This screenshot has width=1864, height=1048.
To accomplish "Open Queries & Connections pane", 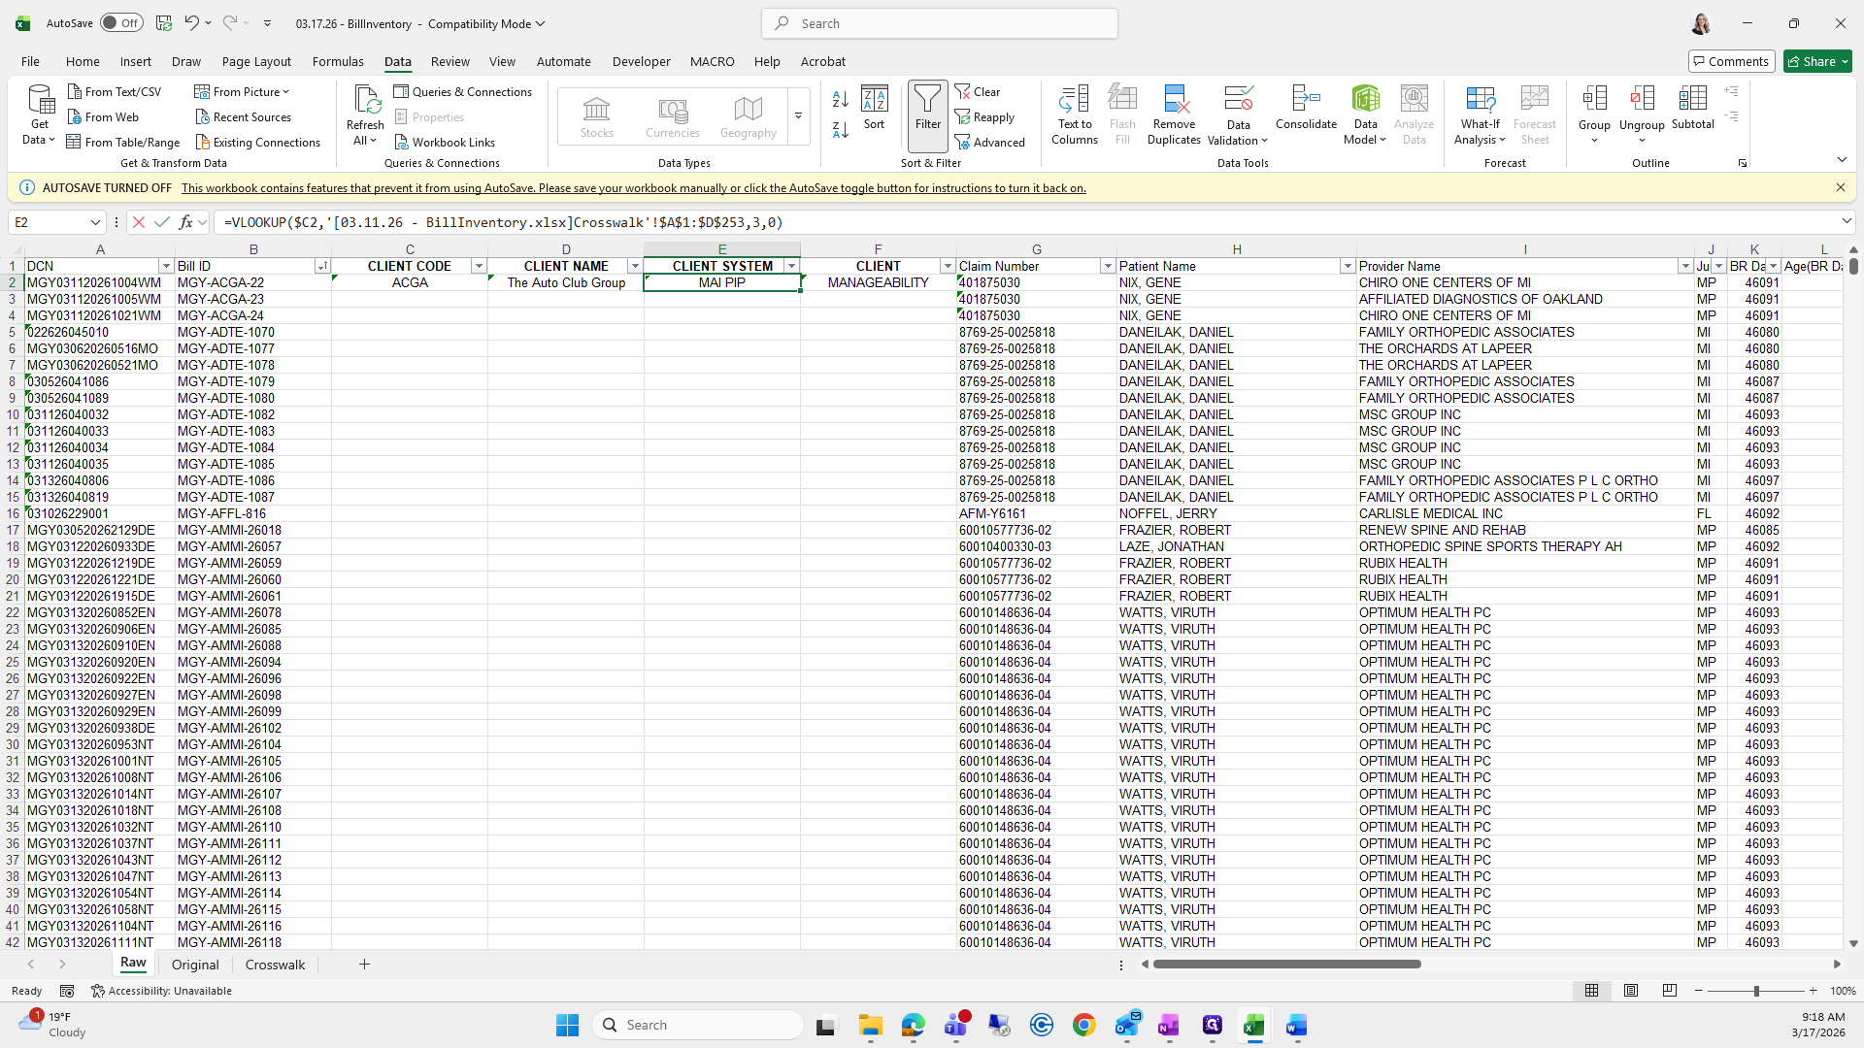I will (x=462, y=92).
